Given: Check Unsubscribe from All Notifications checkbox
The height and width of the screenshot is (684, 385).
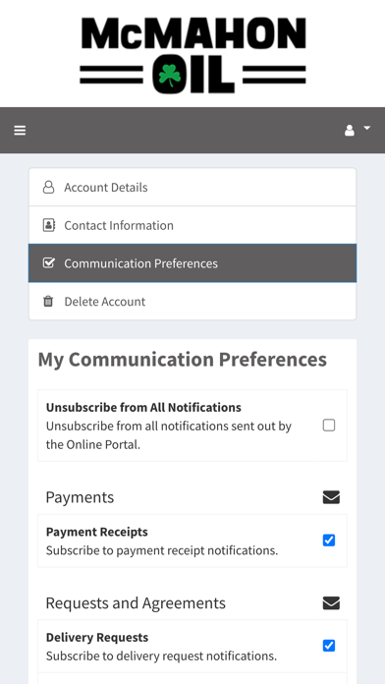Looking at the screenshot, I should 329,426.
